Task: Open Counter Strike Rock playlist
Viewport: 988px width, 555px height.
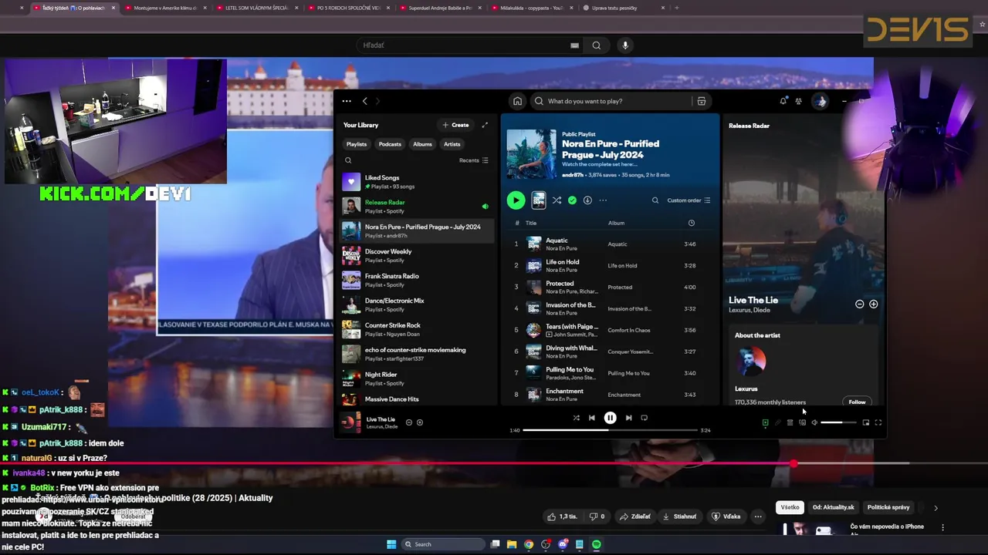Action: (417, 330)
